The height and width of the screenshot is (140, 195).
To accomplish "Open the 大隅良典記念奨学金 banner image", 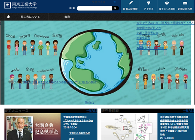I will [x=32, y=127].
